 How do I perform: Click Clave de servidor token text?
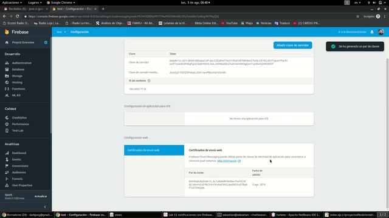pyautogui.click(x=229, y=62)
